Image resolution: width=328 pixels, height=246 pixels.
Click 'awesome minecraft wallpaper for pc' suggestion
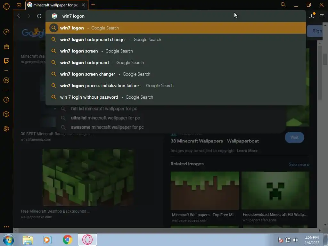click(107, 127)
